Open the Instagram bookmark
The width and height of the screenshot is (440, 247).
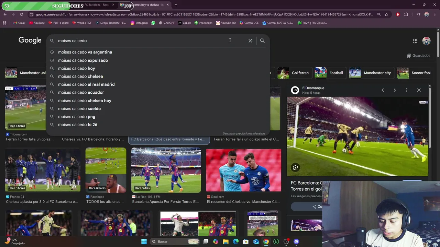(139, 23)
